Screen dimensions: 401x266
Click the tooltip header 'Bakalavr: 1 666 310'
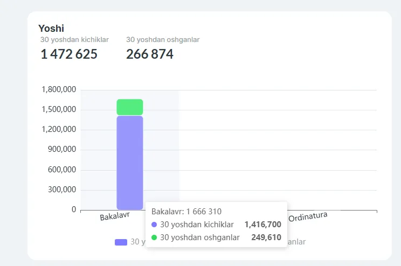(186, 212)
